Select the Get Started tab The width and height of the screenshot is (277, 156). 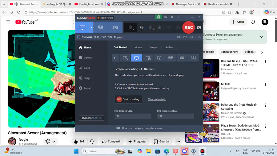(120, 47)
